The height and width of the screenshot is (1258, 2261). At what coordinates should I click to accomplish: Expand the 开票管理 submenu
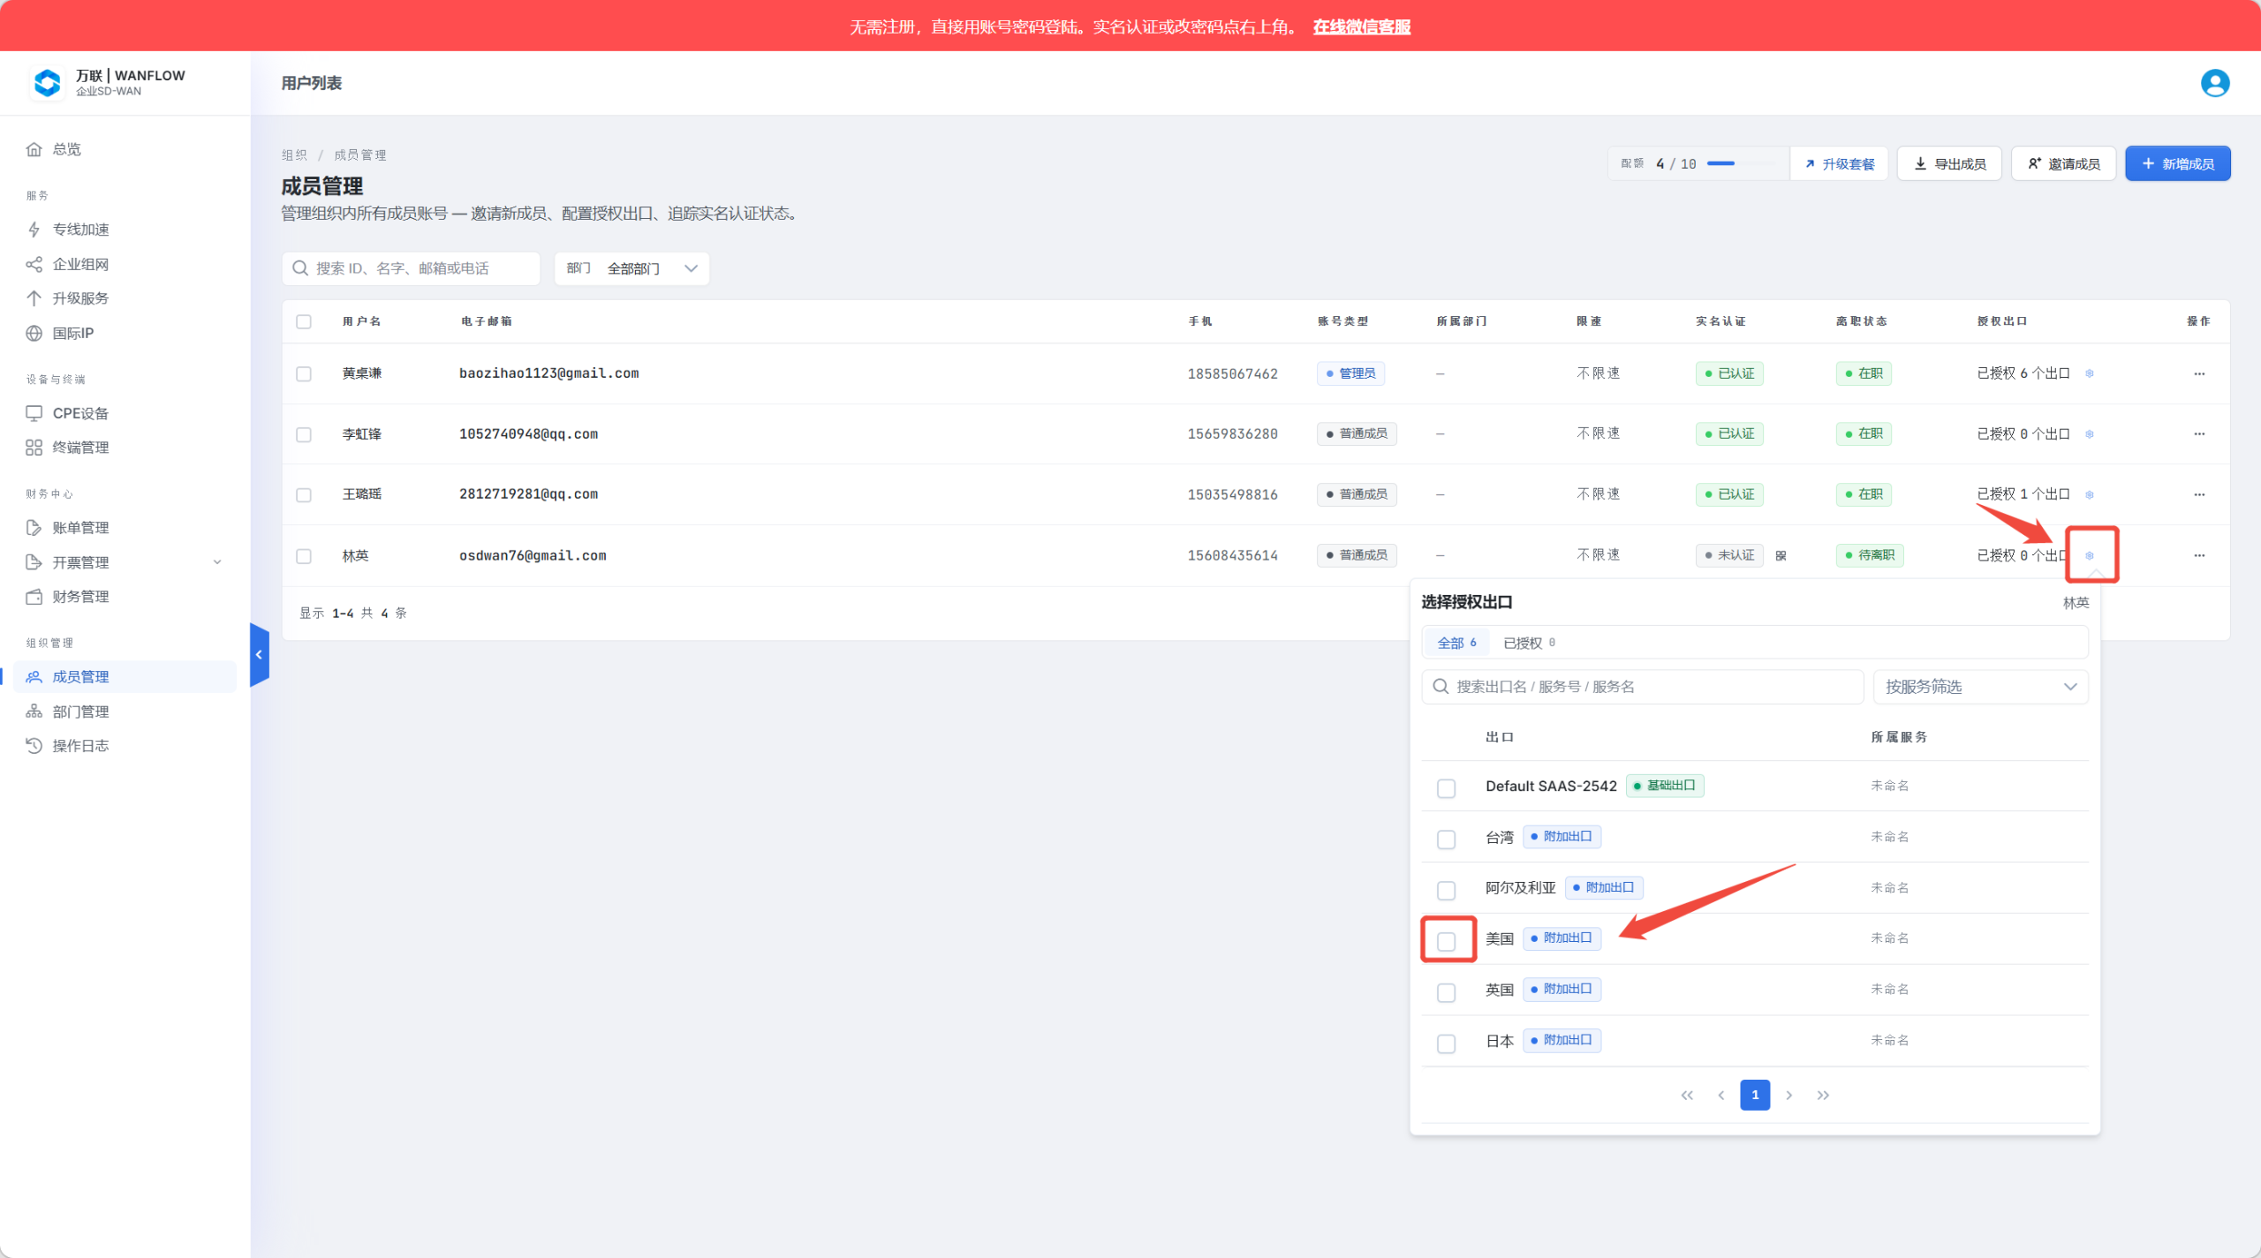click(x=217, y=562)
